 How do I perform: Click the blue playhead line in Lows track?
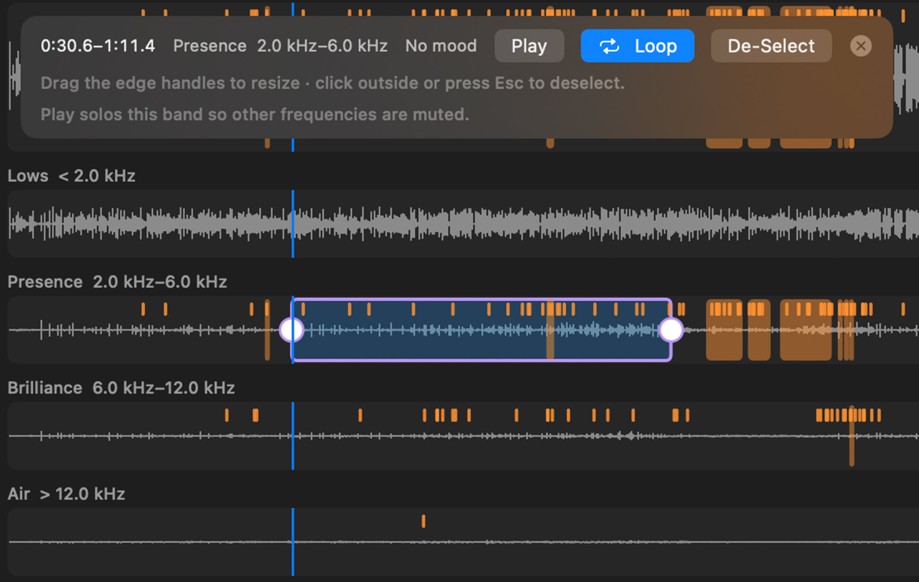click(x=293, y=224)
